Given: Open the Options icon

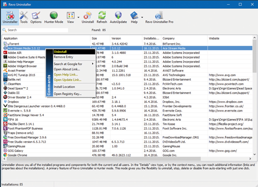Looking at the screenshot, I should tap(36, 17).
